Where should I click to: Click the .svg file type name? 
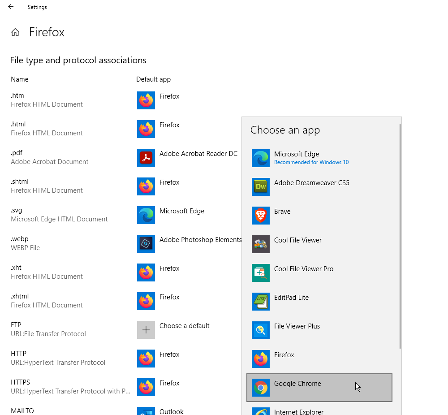16,210
